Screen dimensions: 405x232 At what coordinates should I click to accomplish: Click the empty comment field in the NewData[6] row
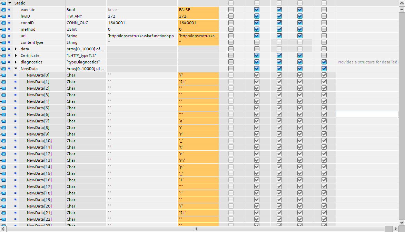[367, 114]
